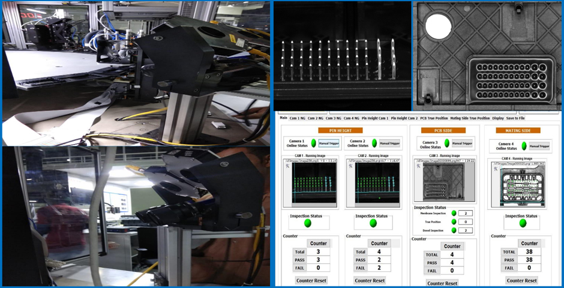564x288 pixels.
Task: Click the Membrane Inspection green LED
Action: pyautogui.click(x=454, y=213)
